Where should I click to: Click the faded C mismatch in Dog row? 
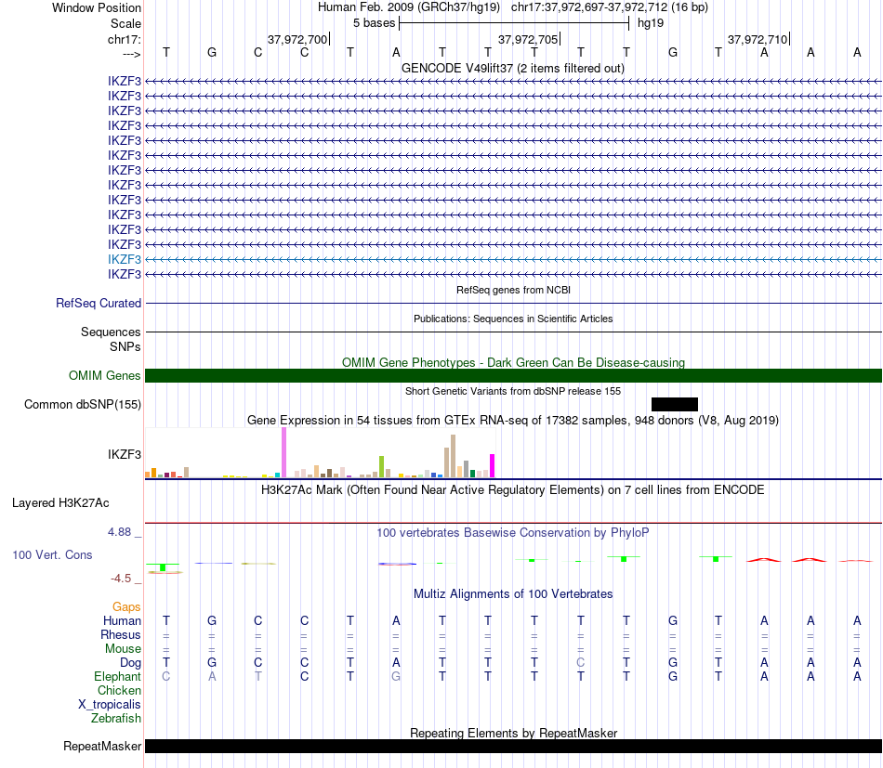point(581,662)
